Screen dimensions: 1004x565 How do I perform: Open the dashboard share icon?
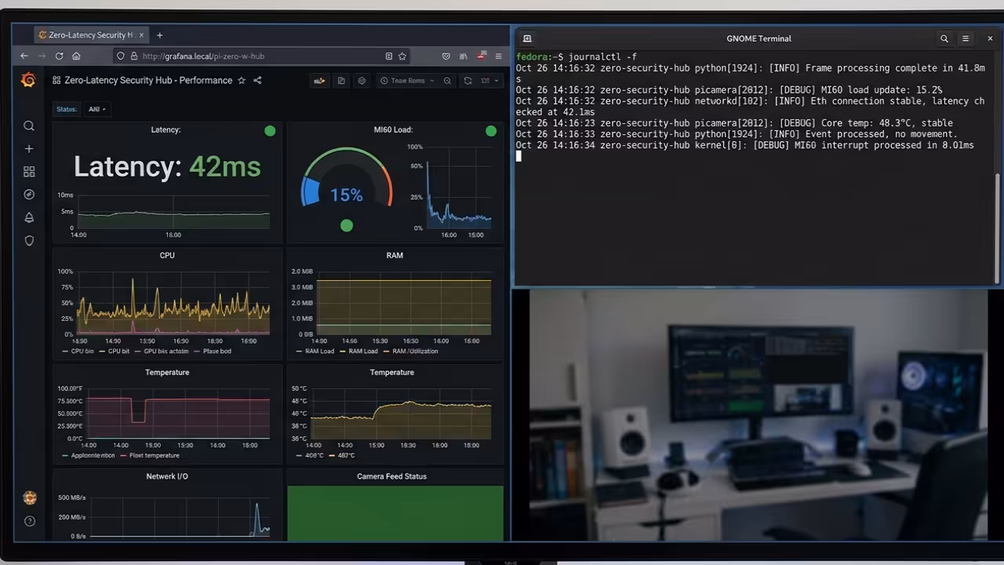(257, 80)
